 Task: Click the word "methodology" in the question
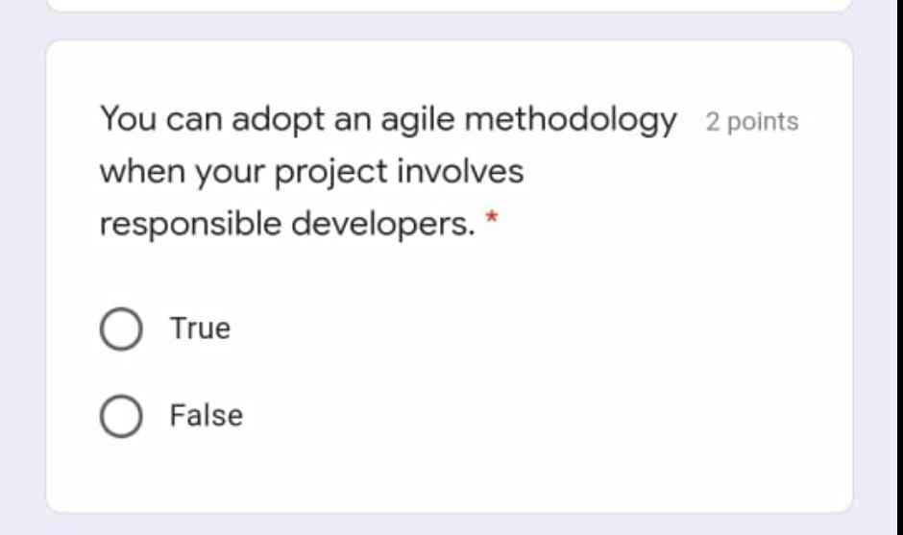(571, 120)
